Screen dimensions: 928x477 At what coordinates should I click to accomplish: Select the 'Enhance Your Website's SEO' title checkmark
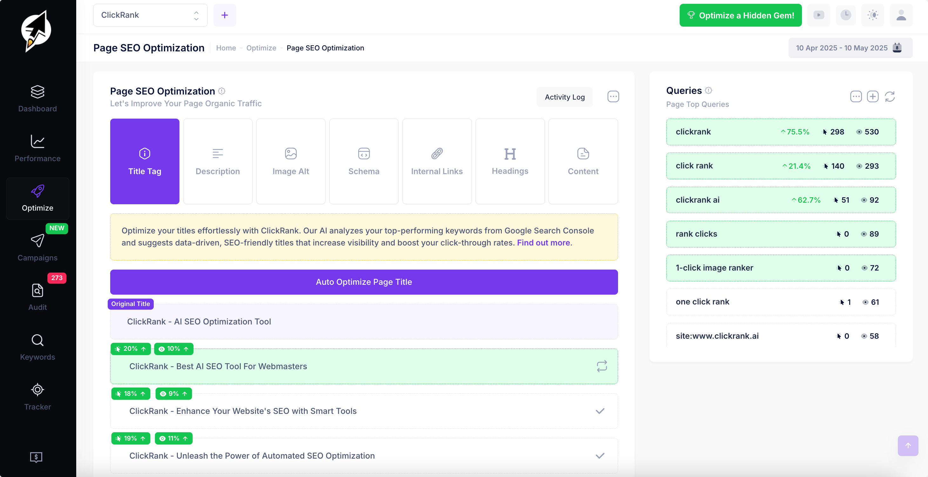coord(600,411)
